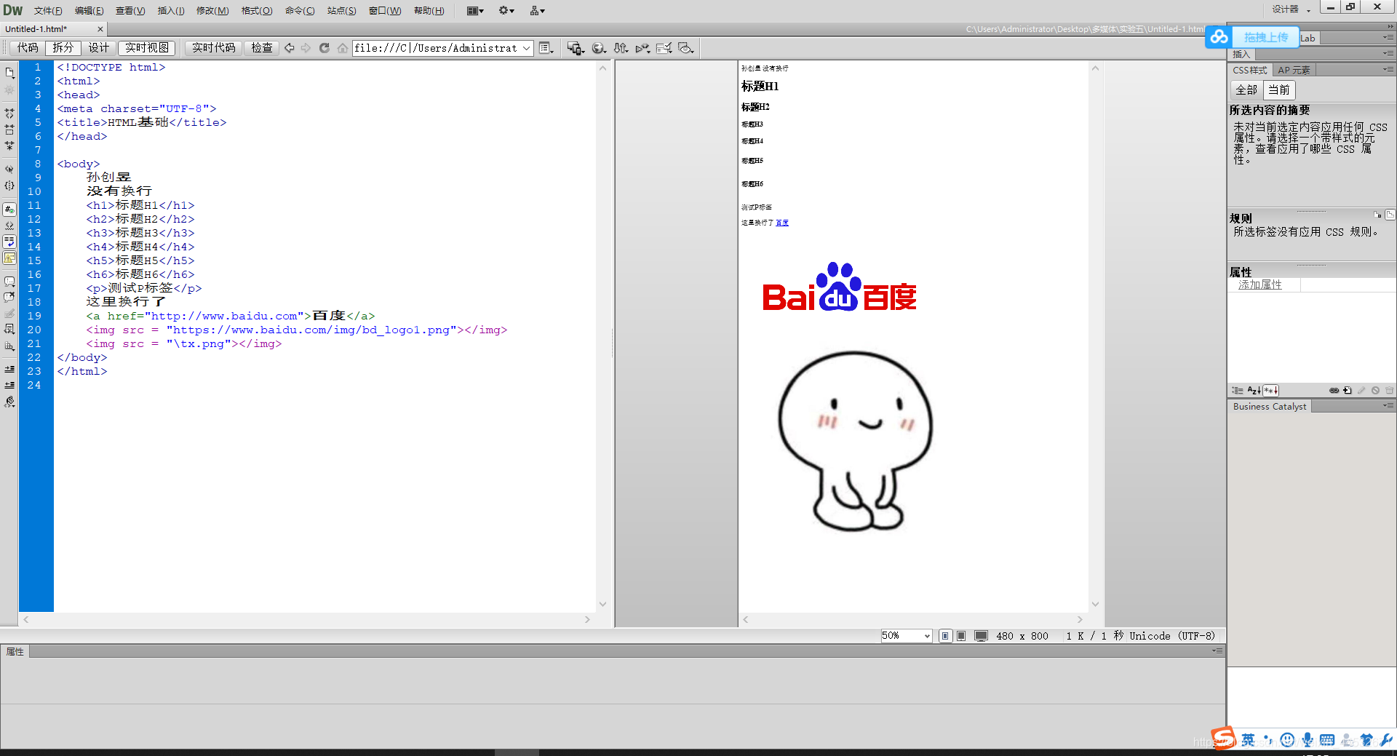Switch to 拆分 view
Viewport: 1397px width, 756px height.
click(63, 48)
